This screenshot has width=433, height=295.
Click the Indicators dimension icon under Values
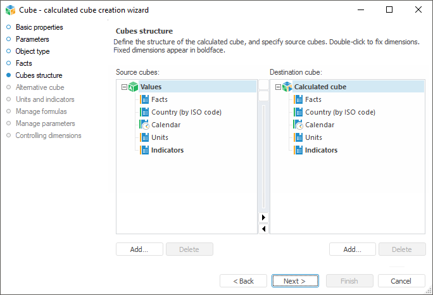pos(144,150)
